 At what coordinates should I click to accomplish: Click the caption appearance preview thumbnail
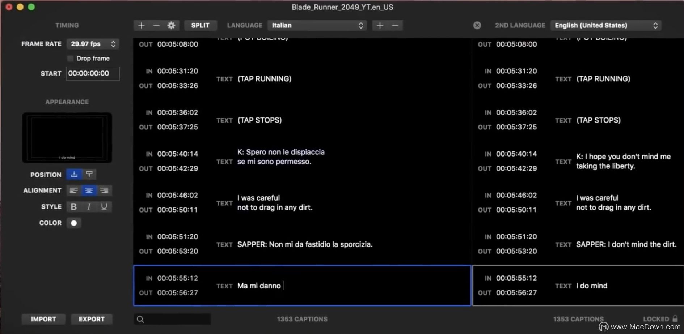click(67, 138)
